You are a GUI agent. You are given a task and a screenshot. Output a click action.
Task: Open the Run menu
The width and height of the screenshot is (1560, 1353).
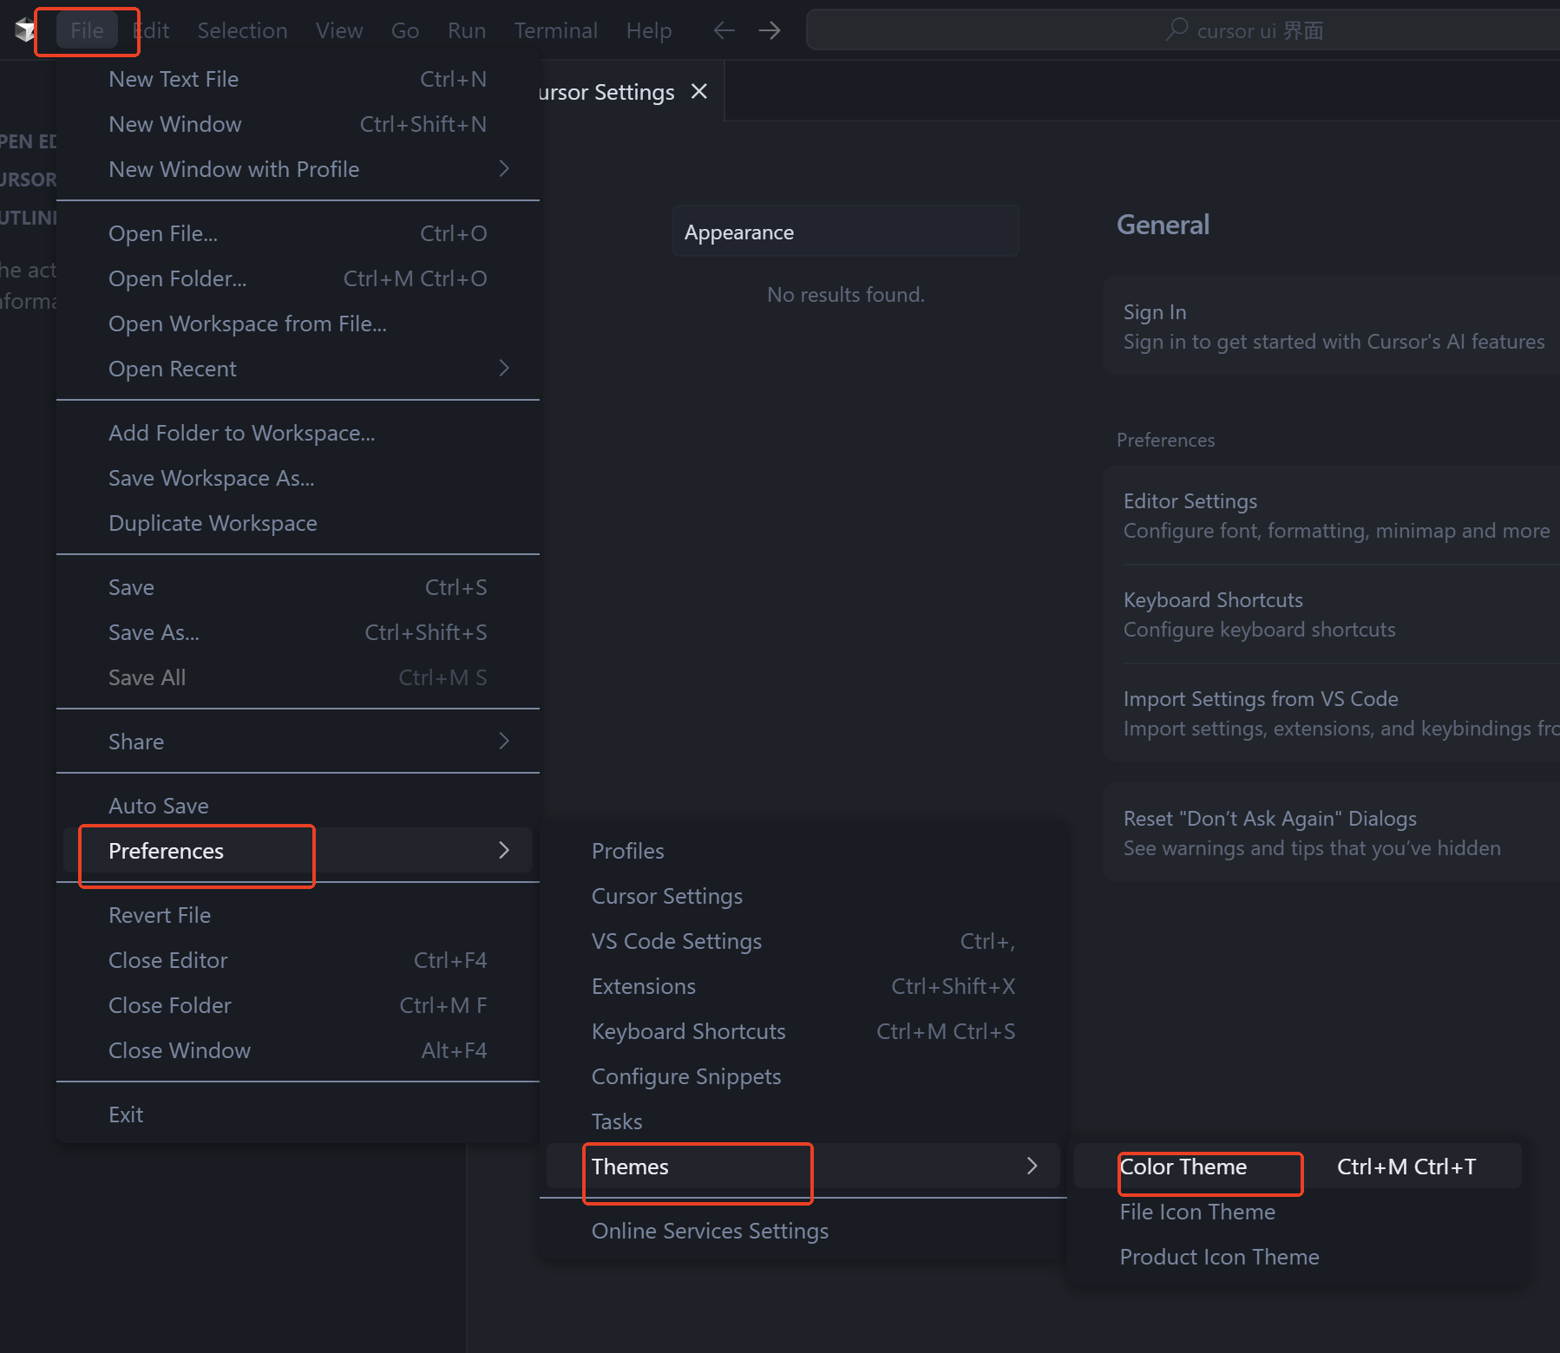[x=467, y=30]
